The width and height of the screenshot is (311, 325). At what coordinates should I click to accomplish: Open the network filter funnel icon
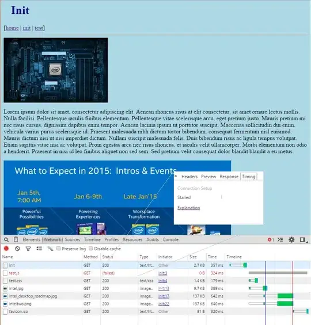point(28,248)
